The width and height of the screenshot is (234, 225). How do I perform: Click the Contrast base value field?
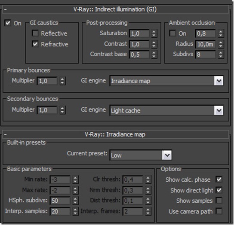[139, 55]
